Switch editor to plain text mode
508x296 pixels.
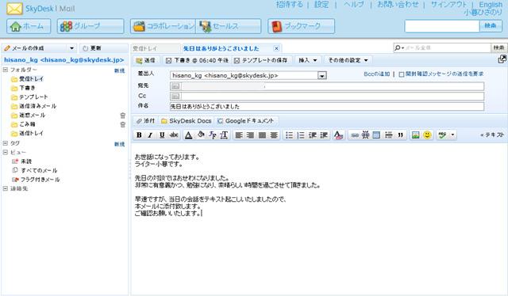(x=492, y=135)
